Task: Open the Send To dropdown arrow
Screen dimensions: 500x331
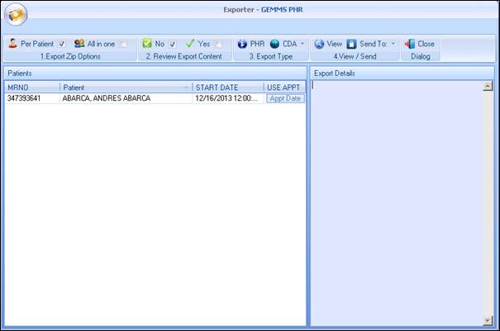Action: click(x=393, y=44)
